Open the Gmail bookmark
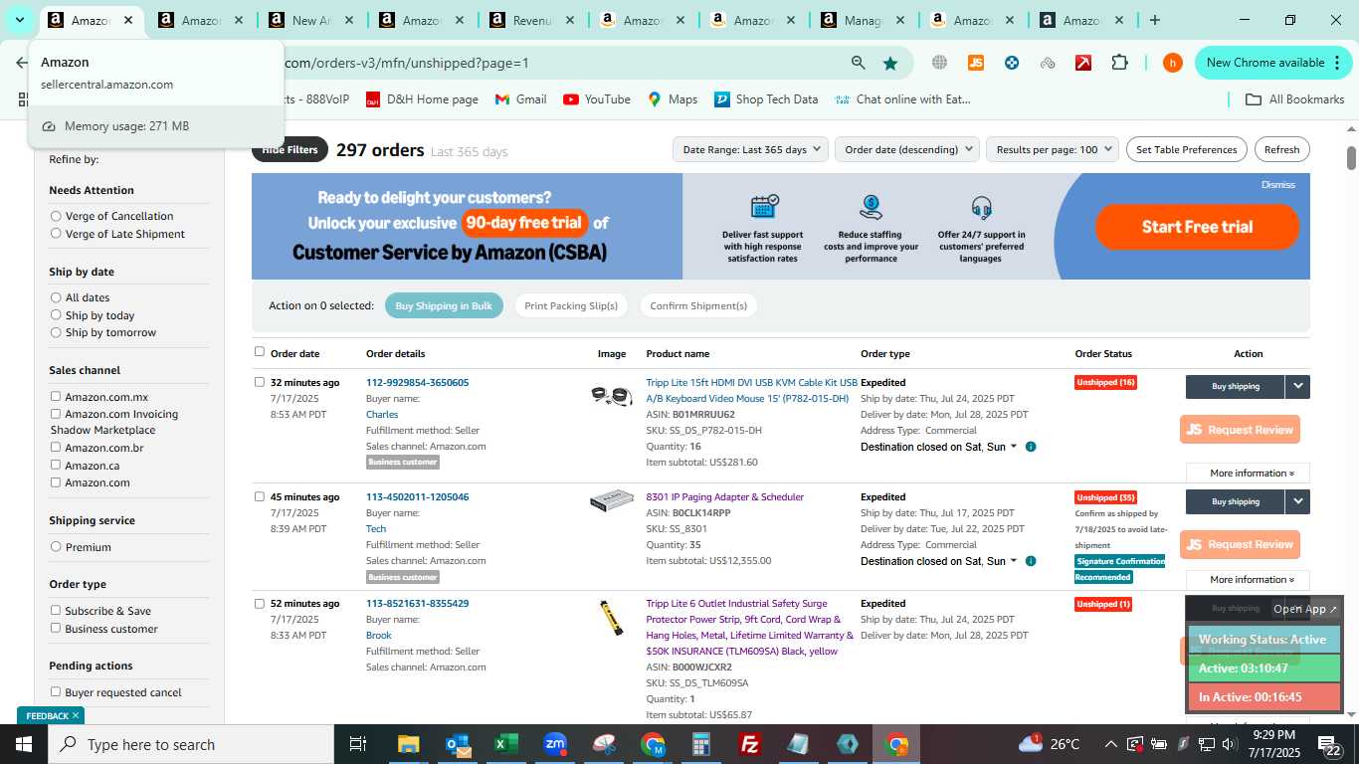Viewport: 1359px width, 764px height. [521, 99]
